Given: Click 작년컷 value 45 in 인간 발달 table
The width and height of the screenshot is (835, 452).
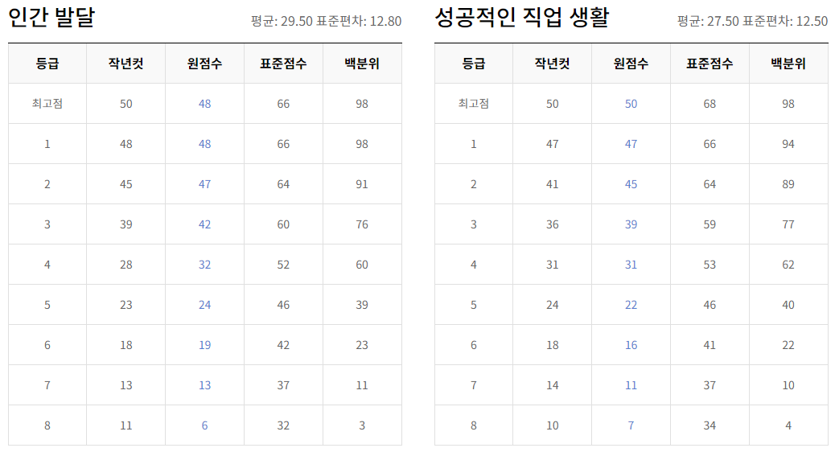Looking at the screenshot, I should point(126,184).
